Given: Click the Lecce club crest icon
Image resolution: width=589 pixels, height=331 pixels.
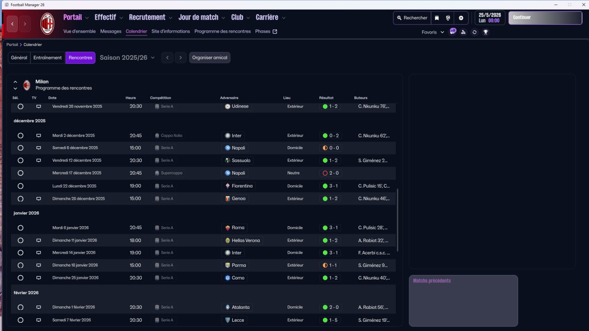Looking at the screenshot, I should (x=227, y=320).
